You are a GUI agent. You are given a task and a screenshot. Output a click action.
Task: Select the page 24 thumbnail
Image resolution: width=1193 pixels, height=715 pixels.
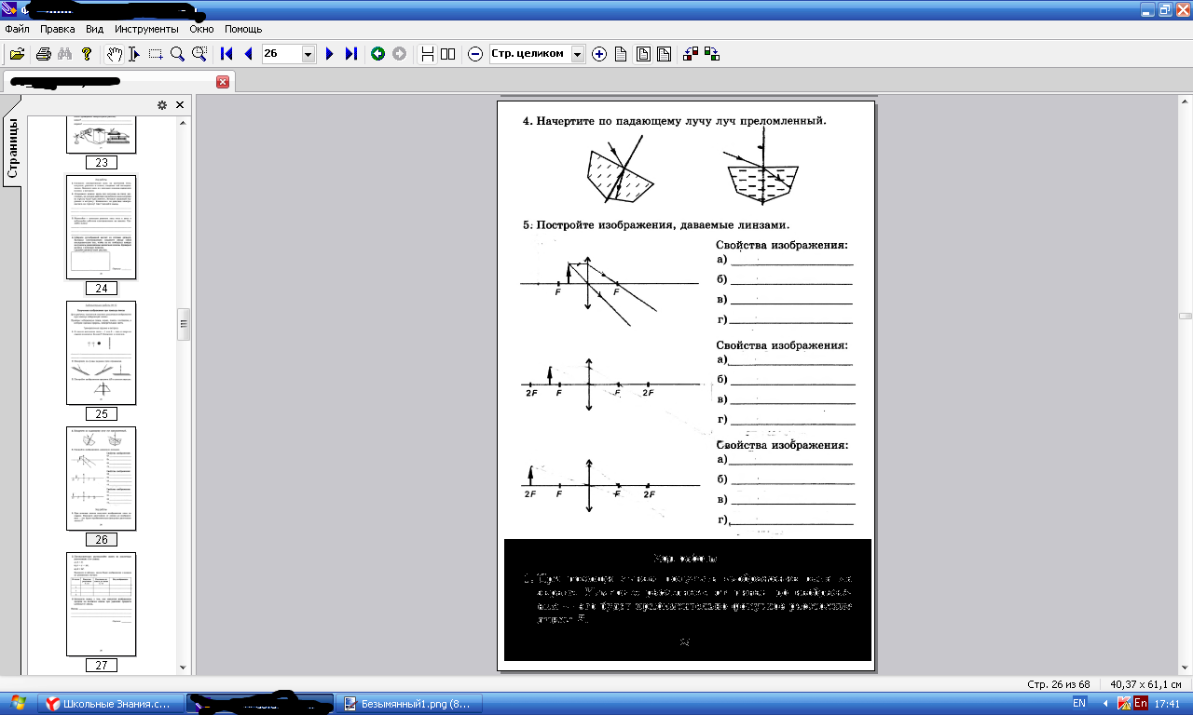tap(102, 226)
